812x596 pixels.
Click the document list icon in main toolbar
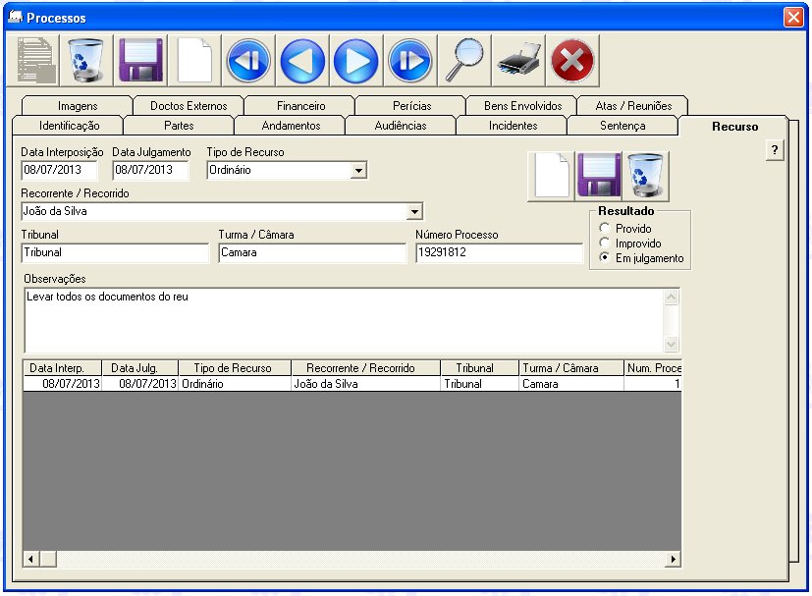(33, 60)
